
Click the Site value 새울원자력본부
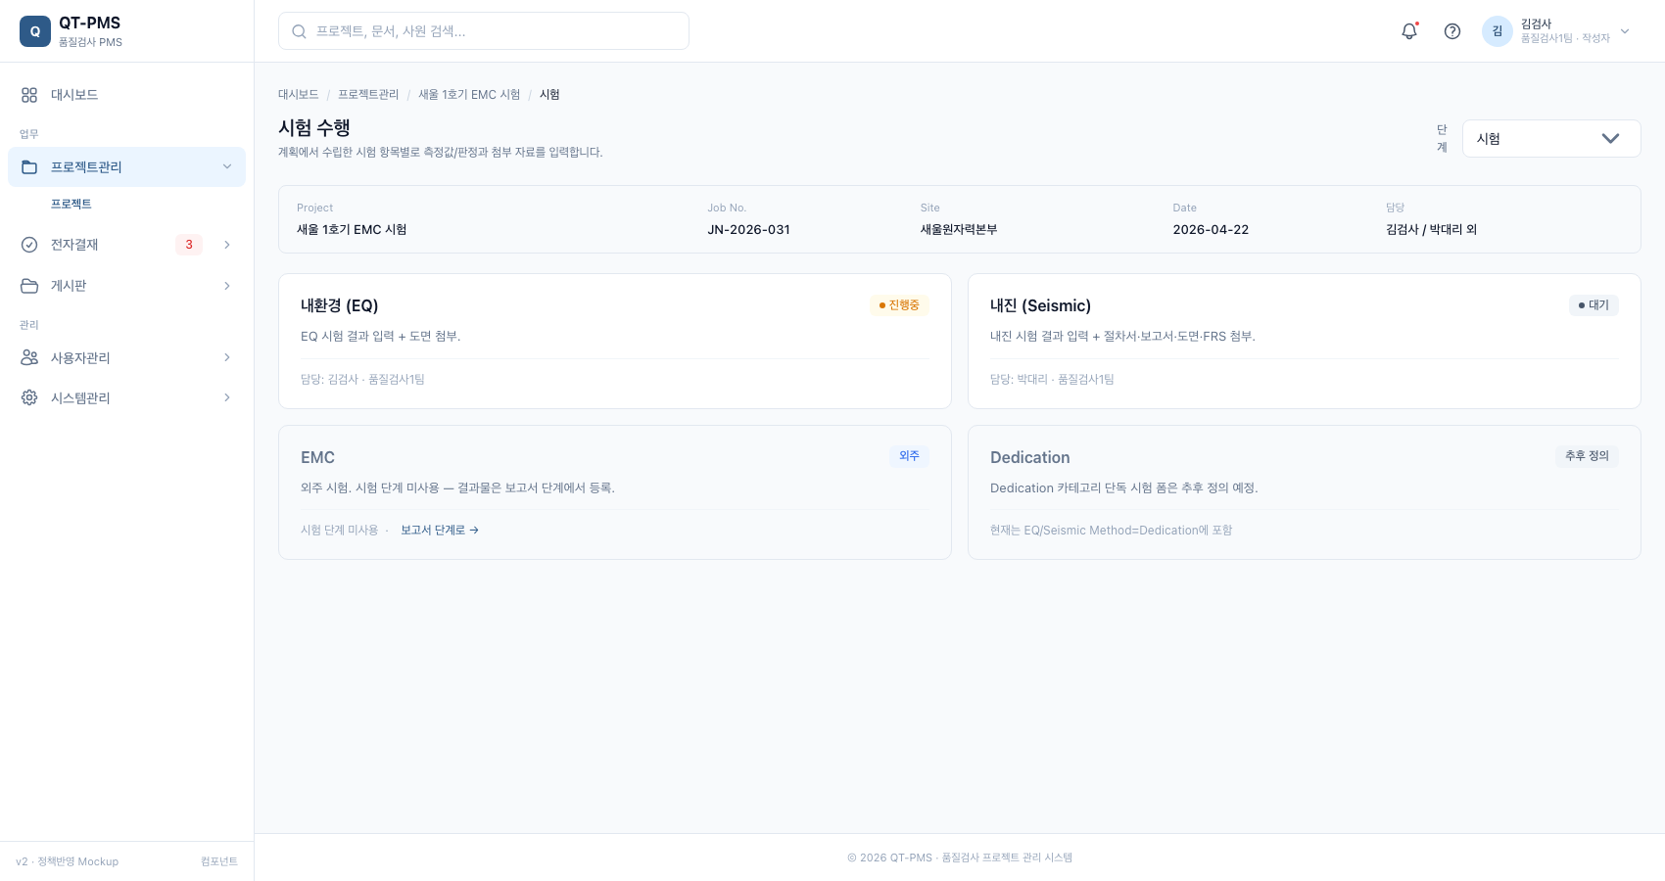click(x=959, y=229)
